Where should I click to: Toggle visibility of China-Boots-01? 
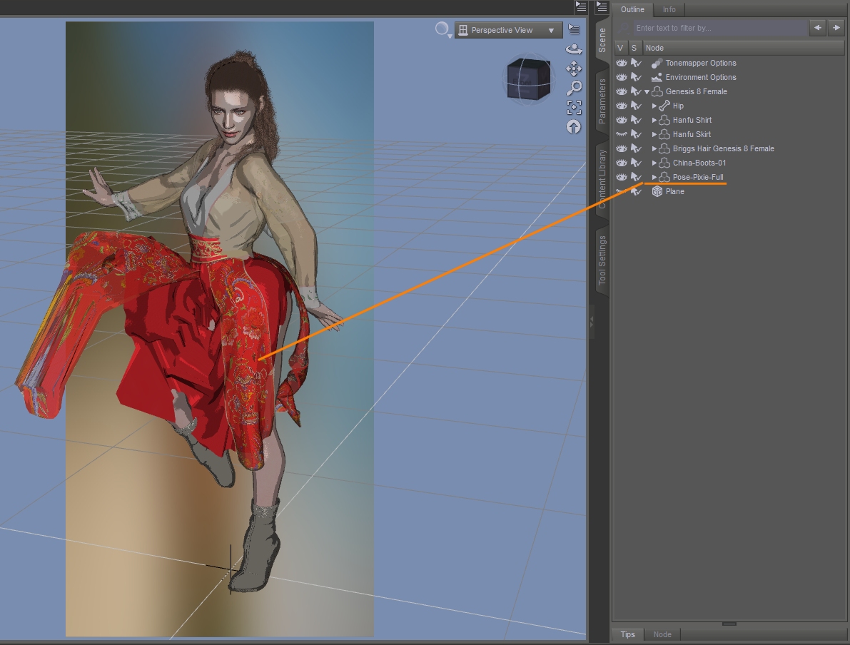[x=621, y=163]
